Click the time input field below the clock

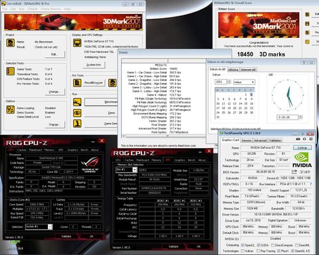tap(288, 117)
